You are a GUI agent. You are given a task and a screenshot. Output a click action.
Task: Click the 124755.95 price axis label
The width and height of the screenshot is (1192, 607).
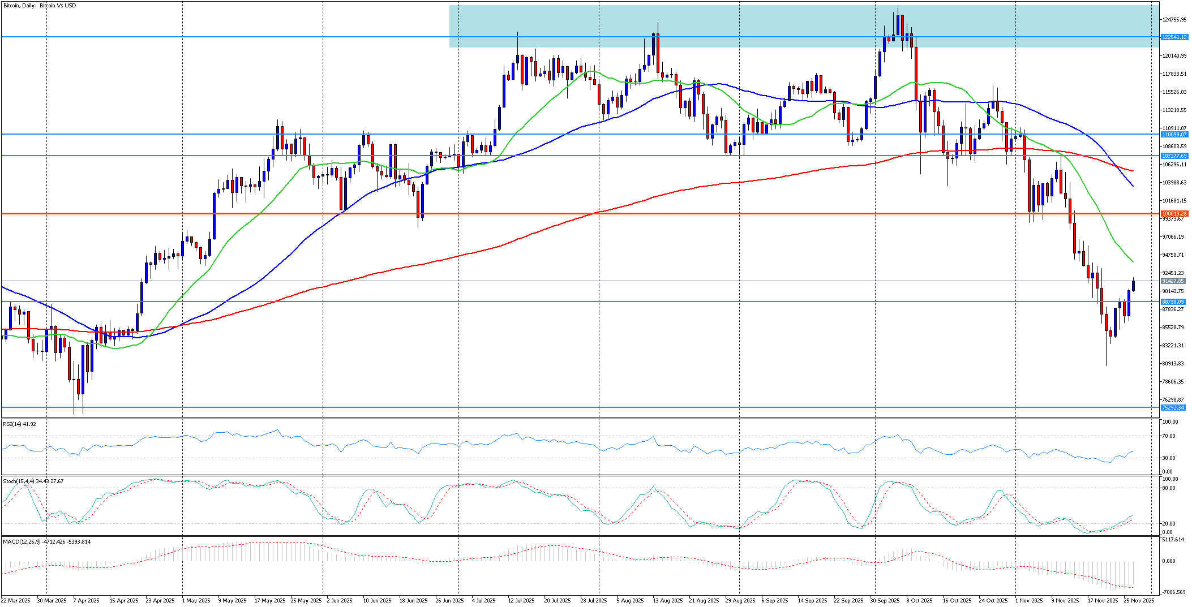(1174, 19)
